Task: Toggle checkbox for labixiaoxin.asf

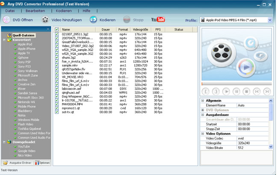Action: click(x=57, y=89)
